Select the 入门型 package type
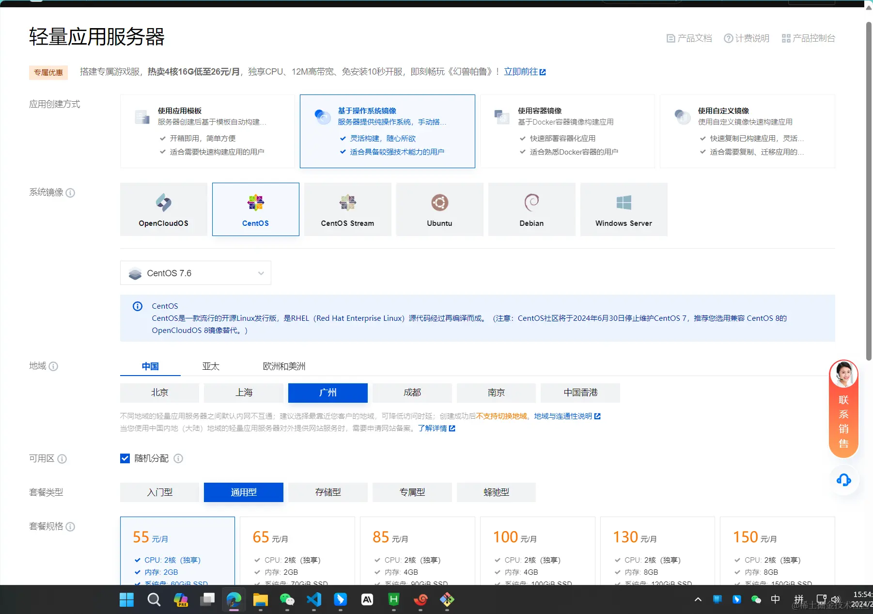 click(160, 492)
